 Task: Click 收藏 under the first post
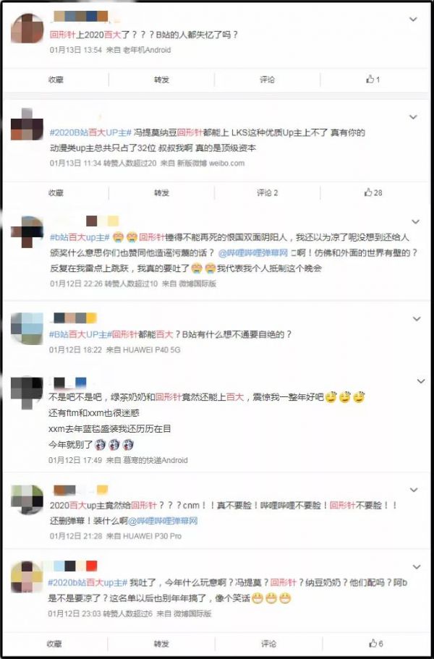(x=56, y=80)
